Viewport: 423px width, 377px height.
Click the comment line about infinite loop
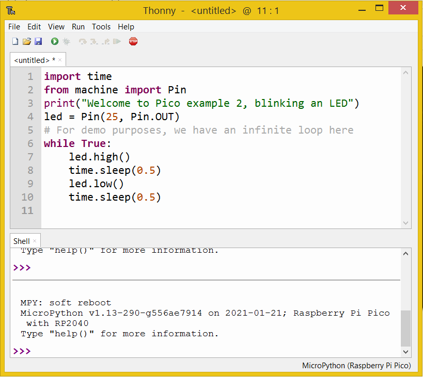(x=198, y=130)
